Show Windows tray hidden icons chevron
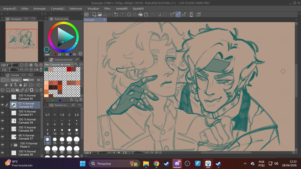This screenshot has width=301, height=169. click(245, 163)
